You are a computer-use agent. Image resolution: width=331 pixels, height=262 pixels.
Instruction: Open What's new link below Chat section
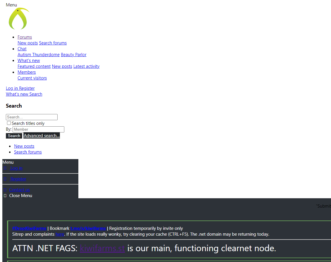(29, 61)
